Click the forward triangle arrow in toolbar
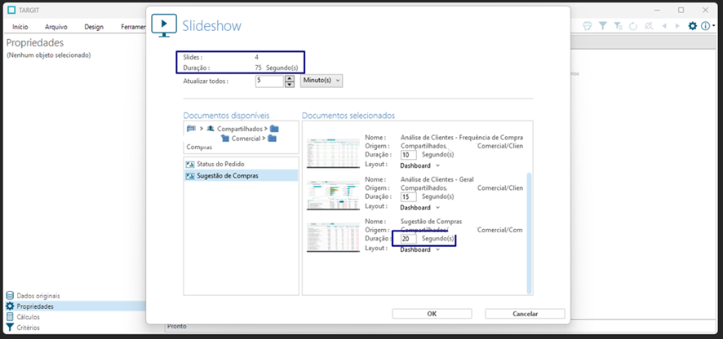The width and height of the screenshot is (723, 339). [x=677, y=26]
